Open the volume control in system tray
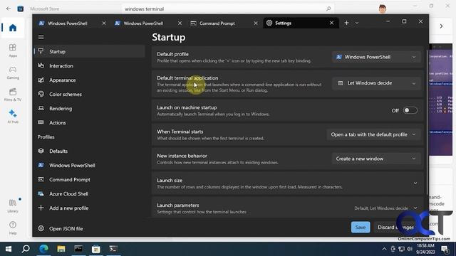The image size is (456, 256). click(410, 249)
